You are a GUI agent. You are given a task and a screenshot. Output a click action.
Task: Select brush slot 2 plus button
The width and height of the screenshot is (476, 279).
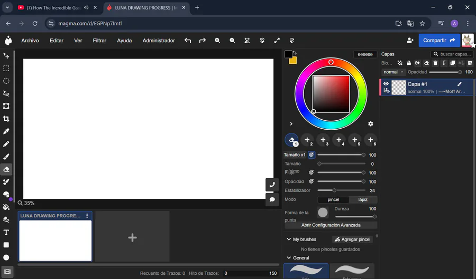[x=307, y=140]
